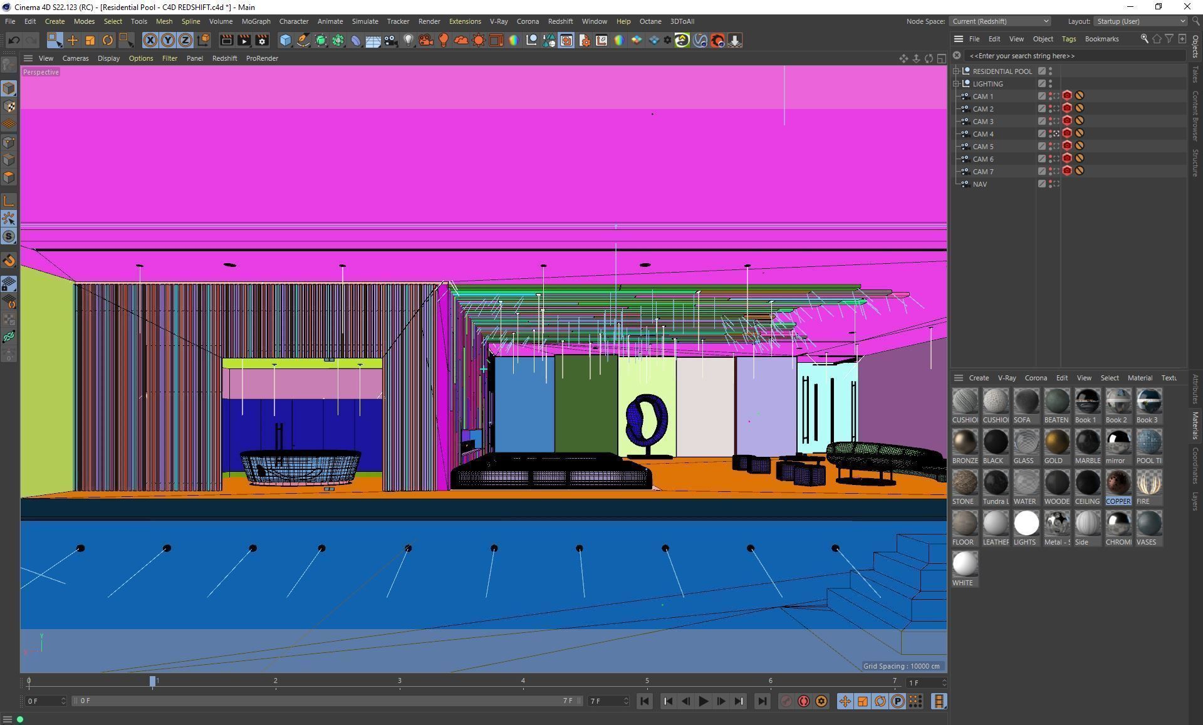
Task: Open the MoGraph menu
Action: (256, 21)
